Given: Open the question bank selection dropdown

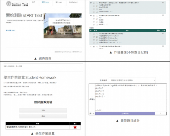Looking at the screenshot, I should 132,80.
